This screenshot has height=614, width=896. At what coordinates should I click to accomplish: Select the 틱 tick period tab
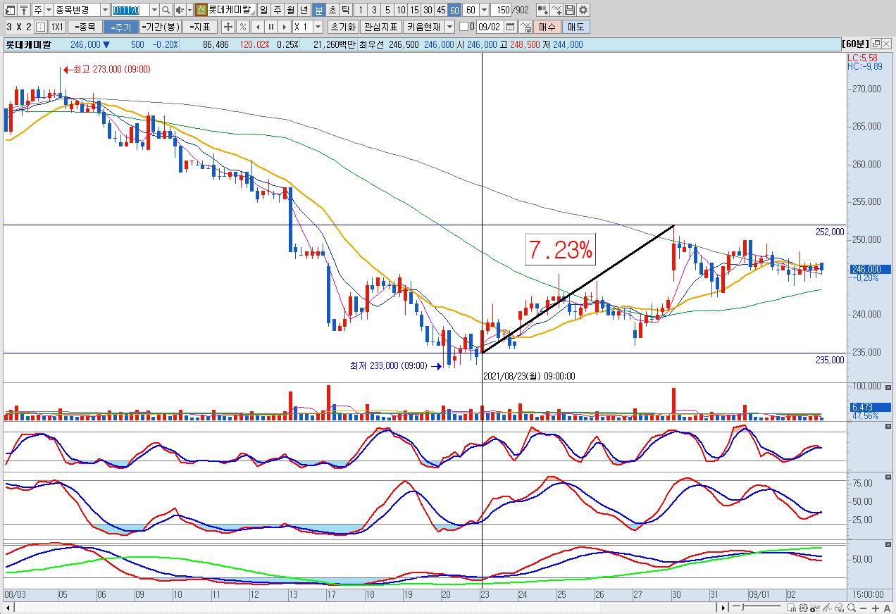click(345, 10)
